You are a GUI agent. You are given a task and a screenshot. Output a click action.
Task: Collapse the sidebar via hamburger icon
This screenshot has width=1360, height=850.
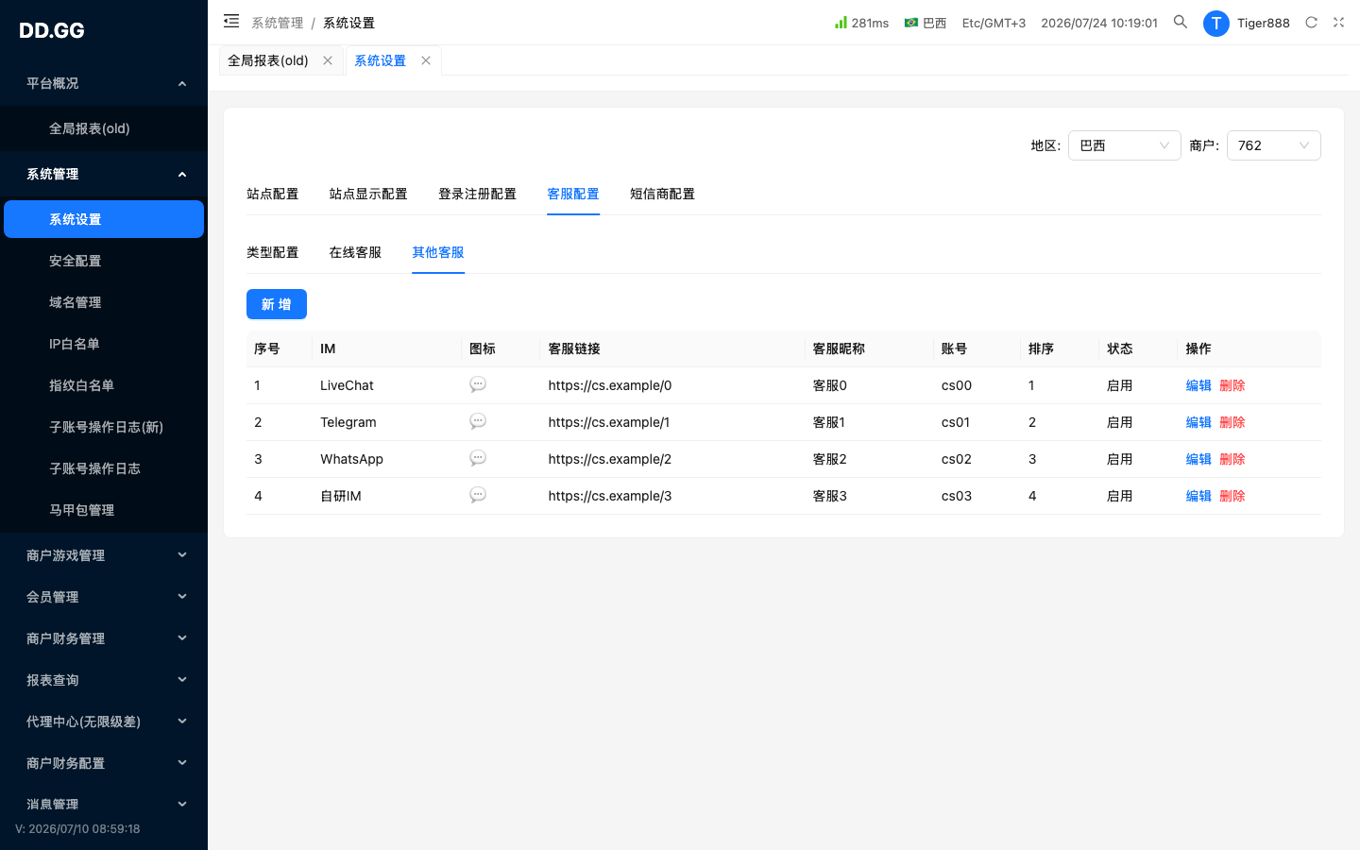(231, 21)
